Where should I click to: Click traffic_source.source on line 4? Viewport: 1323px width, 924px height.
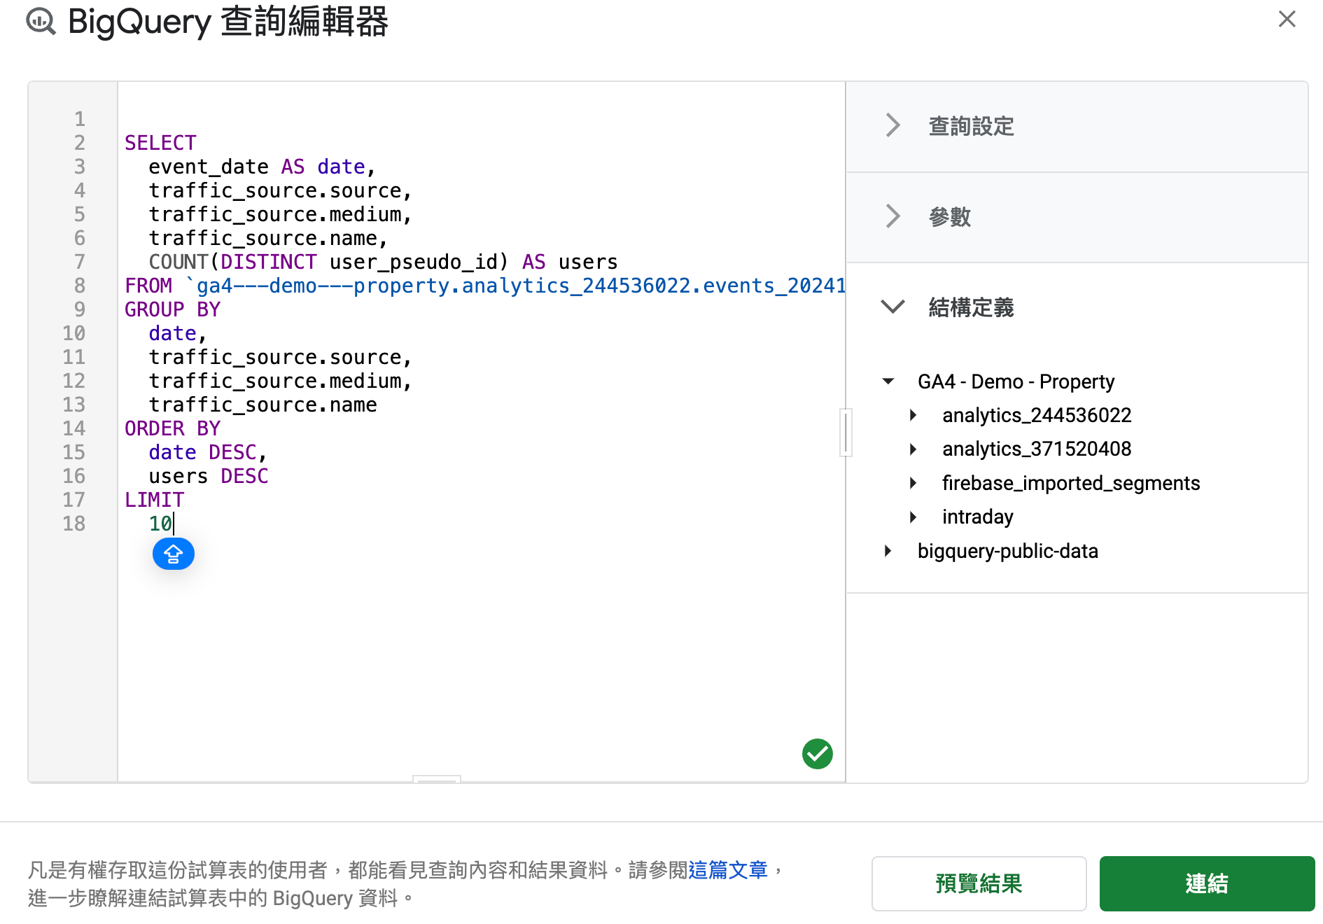280,190
